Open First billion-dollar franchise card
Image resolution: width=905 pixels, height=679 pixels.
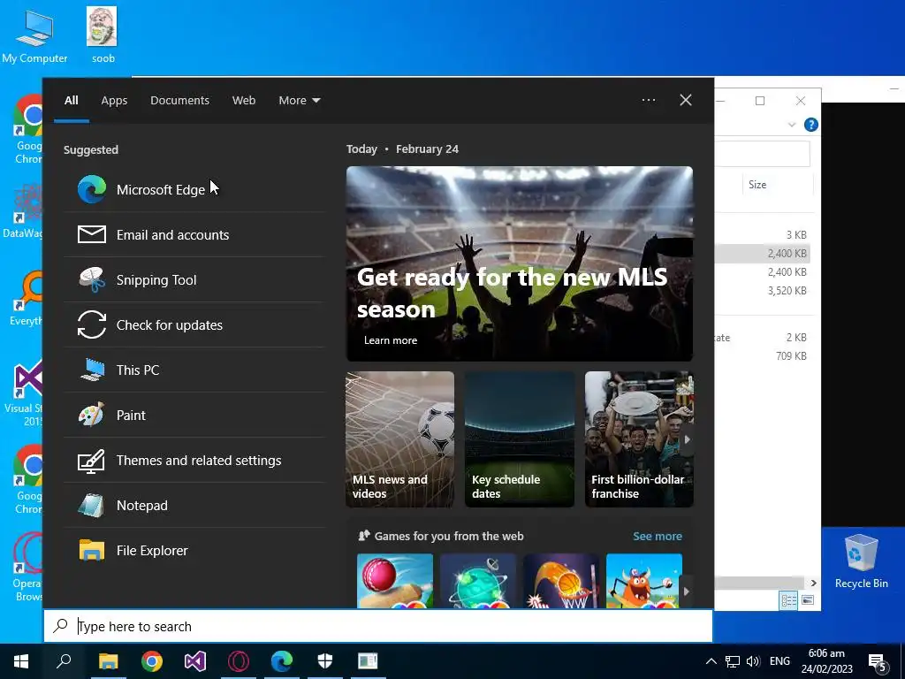639,439
